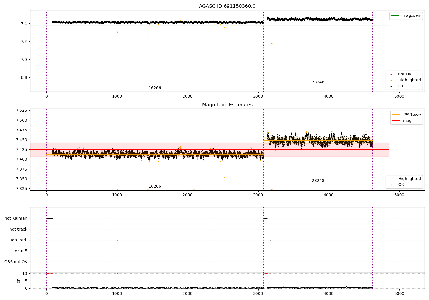Click the 1000 x-axis tick of bottom plot

(117, 293)
